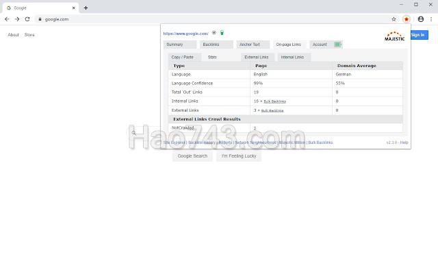Screen dimensions: 438x274
Task: Maximize the Chrome window
Action: (416, 5)
